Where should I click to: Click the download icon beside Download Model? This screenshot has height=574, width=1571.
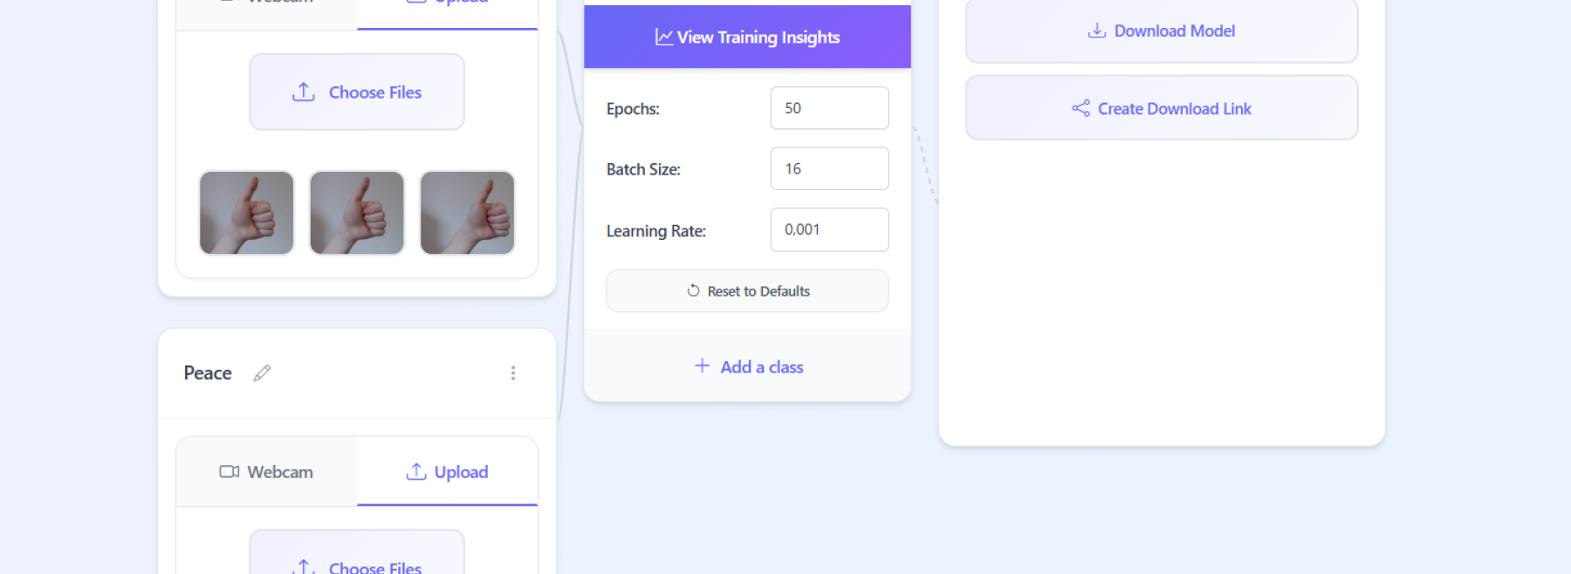tap(1097, 31)
